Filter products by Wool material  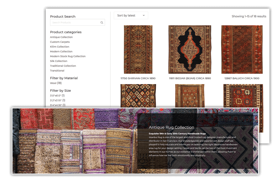pyautogui.click(x=53, y=83)
